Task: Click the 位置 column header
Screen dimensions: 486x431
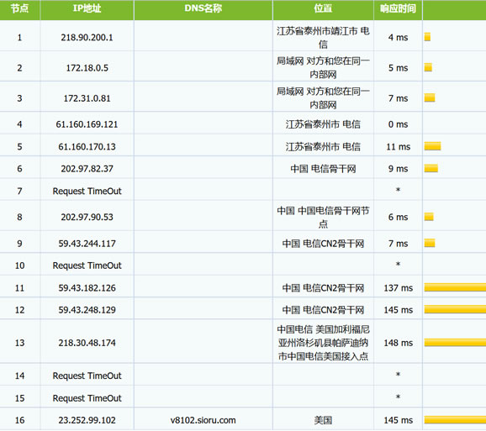Action: point(323,8)
